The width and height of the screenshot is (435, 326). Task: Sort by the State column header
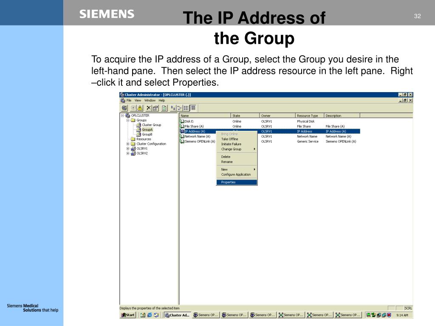pos(245,115)
